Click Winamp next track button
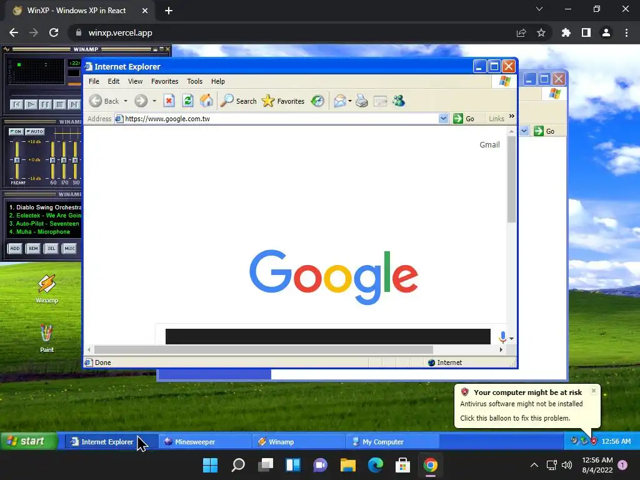Screen dimensions: 640x480 coord(74,105)
